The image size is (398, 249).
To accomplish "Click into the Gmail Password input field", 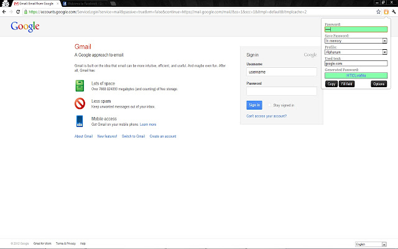I will pos(282,92).
